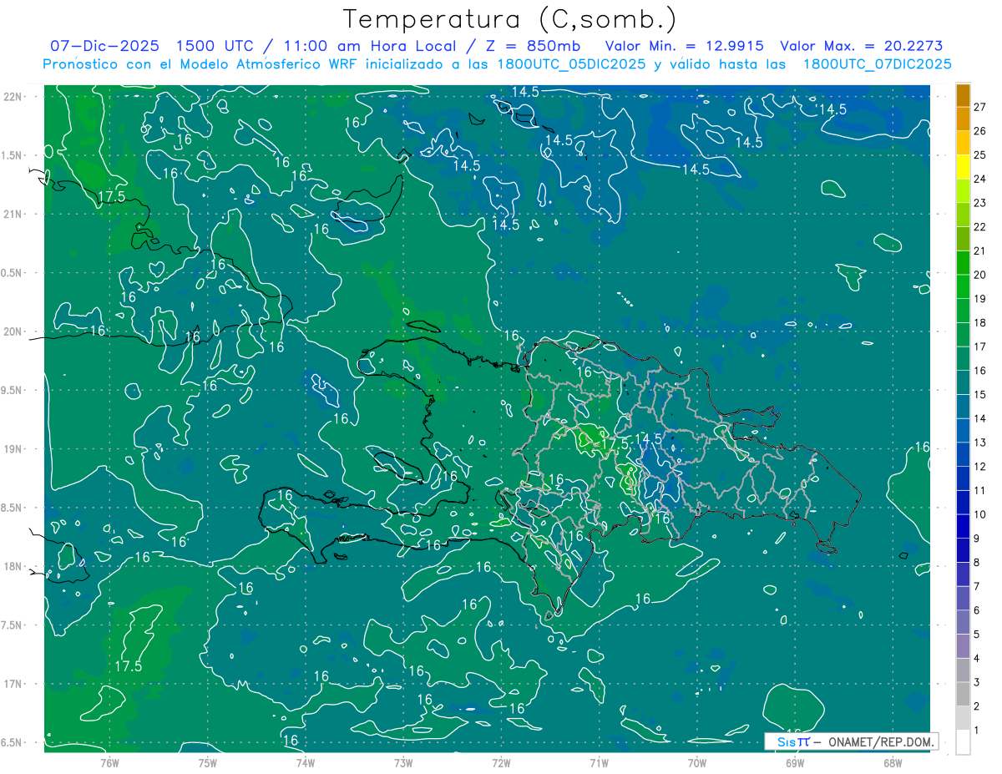Click legend value '11'
This screenshot has width=1002, height=774.
click(979, 490)
